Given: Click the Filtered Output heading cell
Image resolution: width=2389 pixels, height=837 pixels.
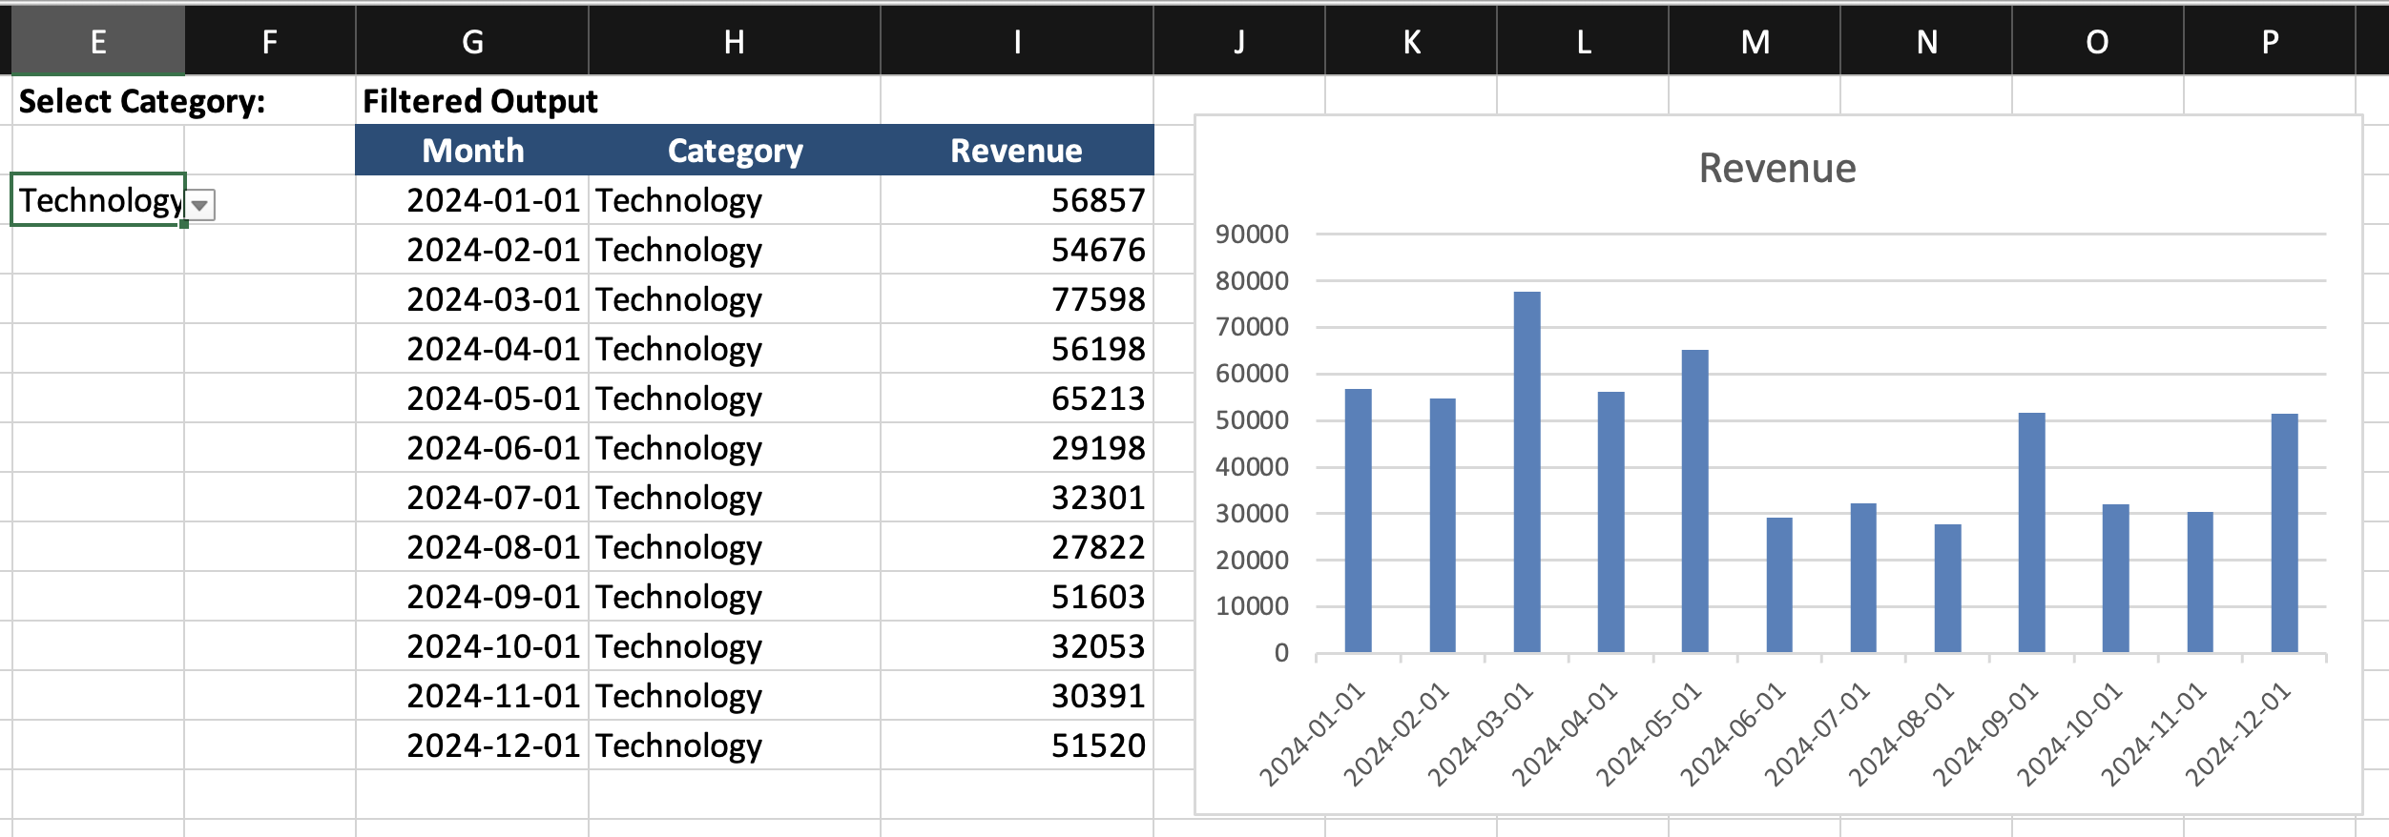Looking at the screenshot, I should click(480, 101).
